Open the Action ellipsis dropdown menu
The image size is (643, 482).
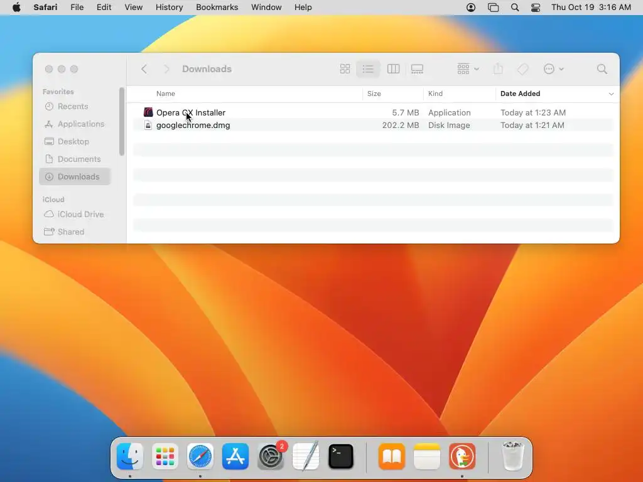click(554, 69)
